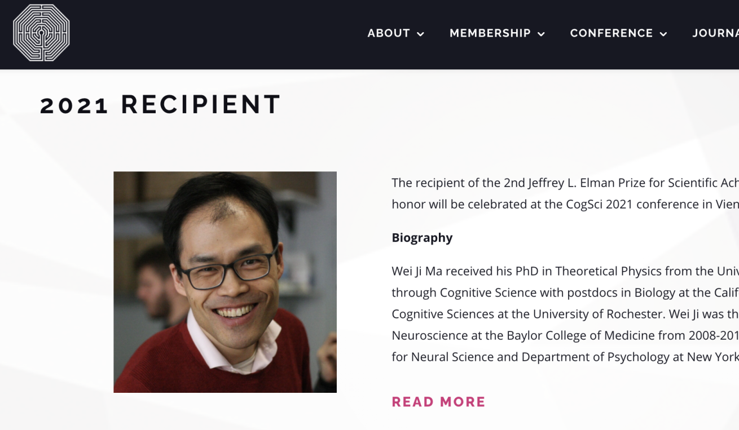Open the Conference menu item
Image resolution: width=739 pixels, height=430 pixels.
pos(611,33)
